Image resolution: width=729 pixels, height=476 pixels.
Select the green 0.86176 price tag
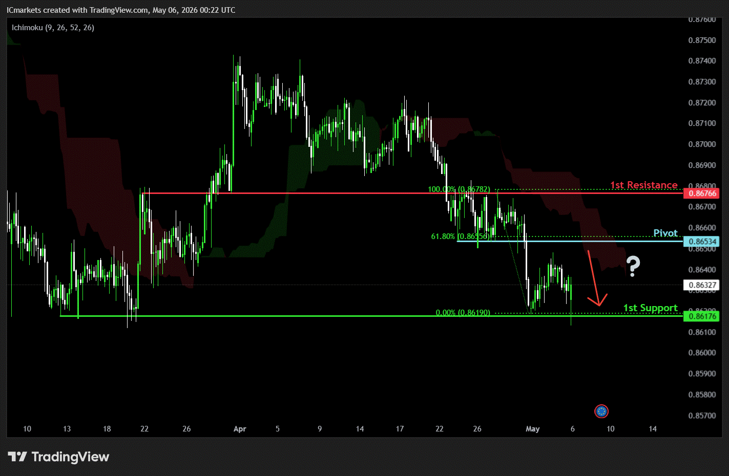[x=701, y=316]
